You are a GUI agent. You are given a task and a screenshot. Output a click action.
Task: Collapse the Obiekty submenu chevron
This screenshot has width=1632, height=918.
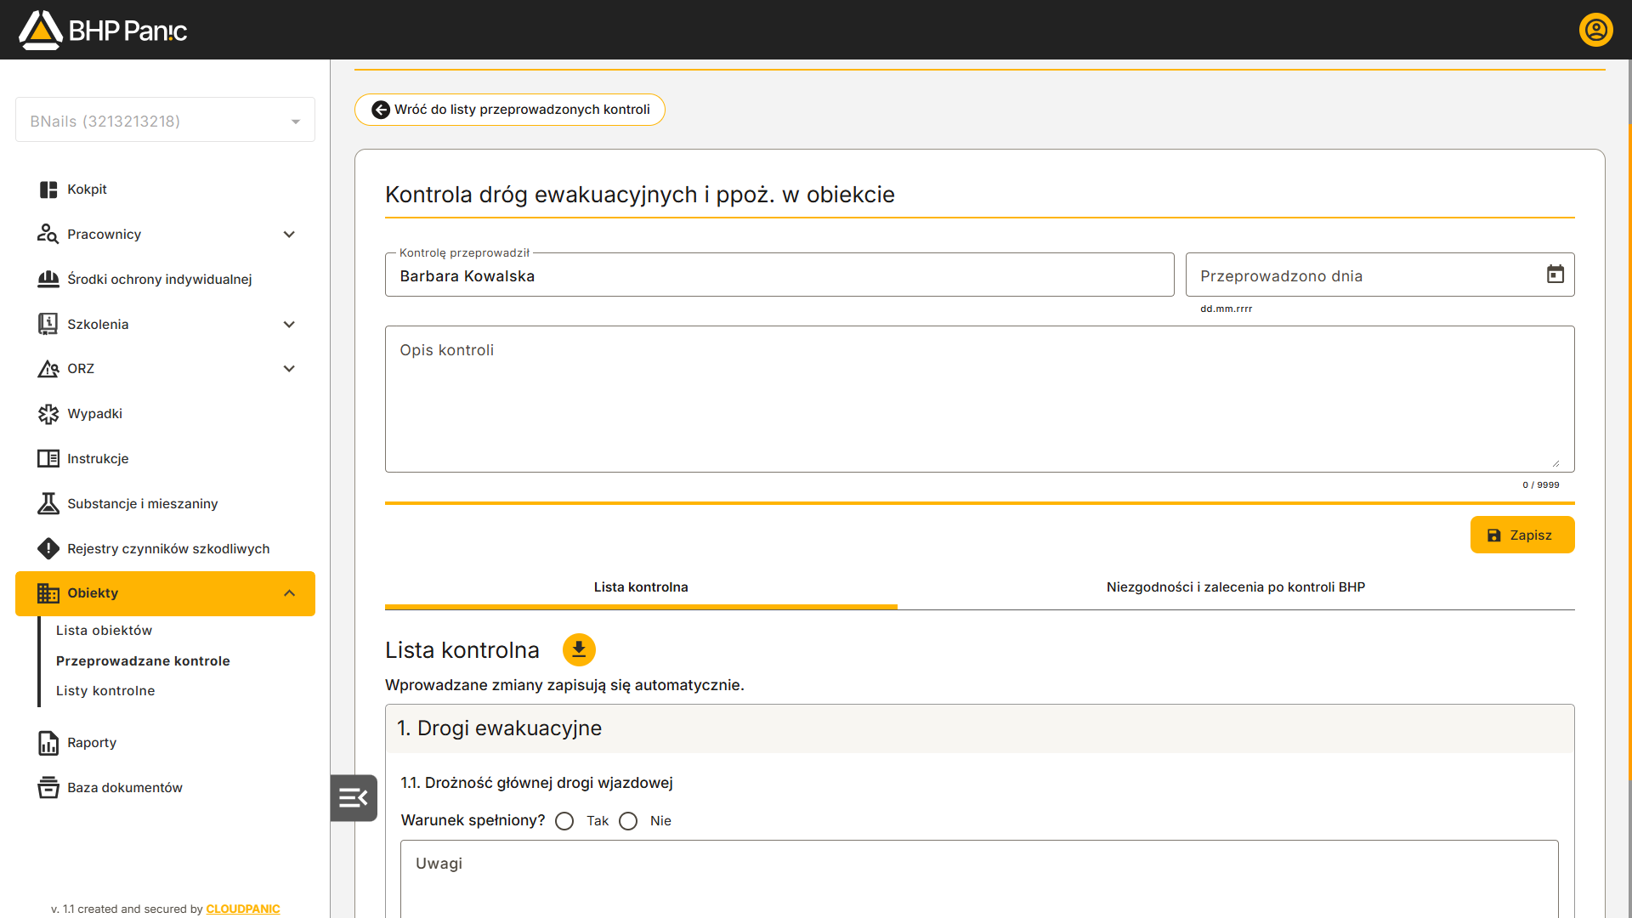coord(289,593)
